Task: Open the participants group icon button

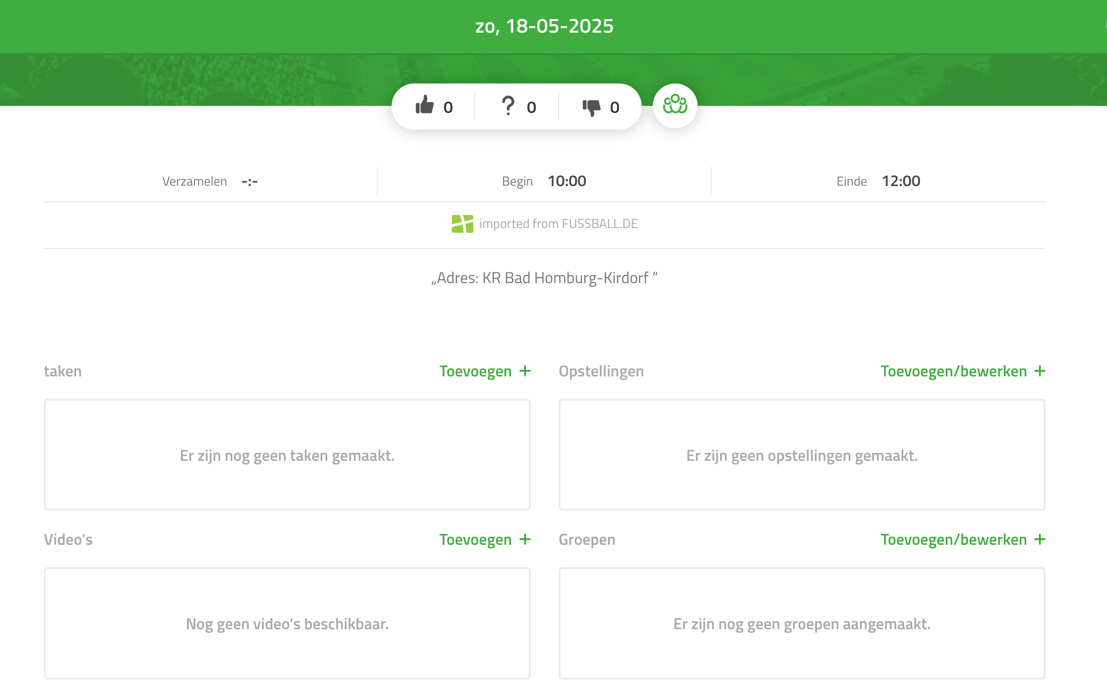Action: point(675,105)
